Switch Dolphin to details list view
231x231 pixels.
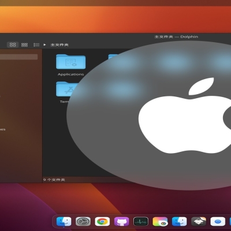point(36,44)
